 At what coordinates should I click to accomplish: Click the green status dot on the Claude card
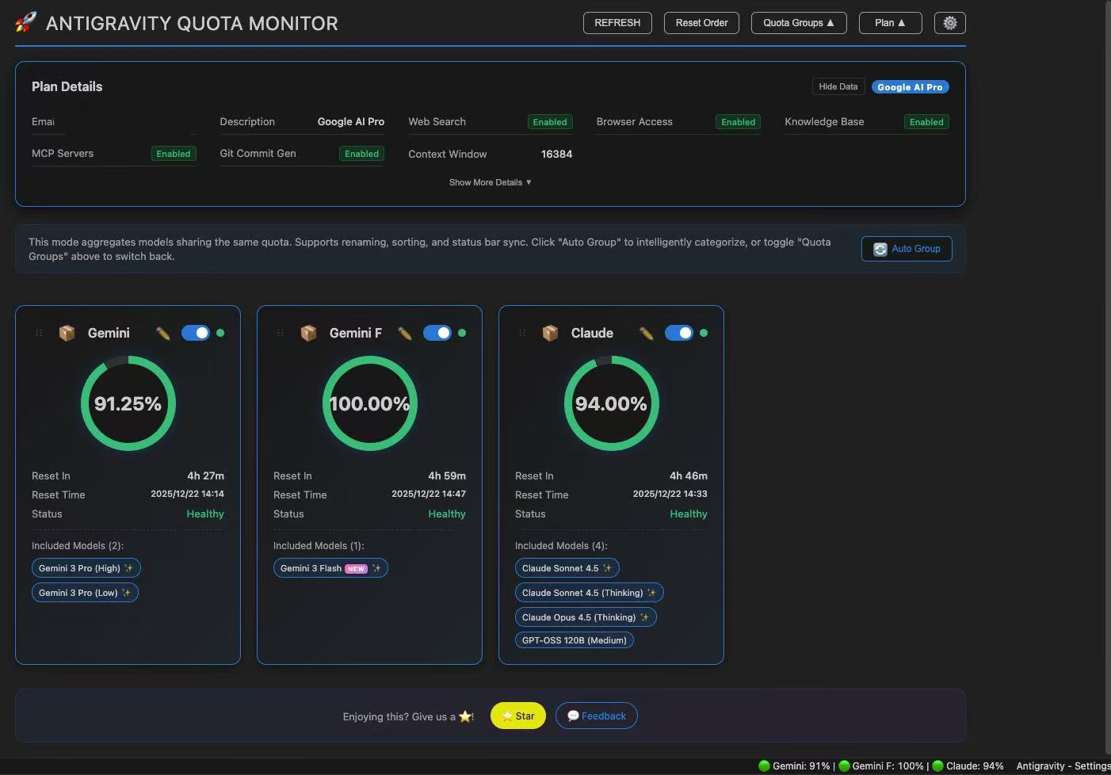click(x=704, y=333)
